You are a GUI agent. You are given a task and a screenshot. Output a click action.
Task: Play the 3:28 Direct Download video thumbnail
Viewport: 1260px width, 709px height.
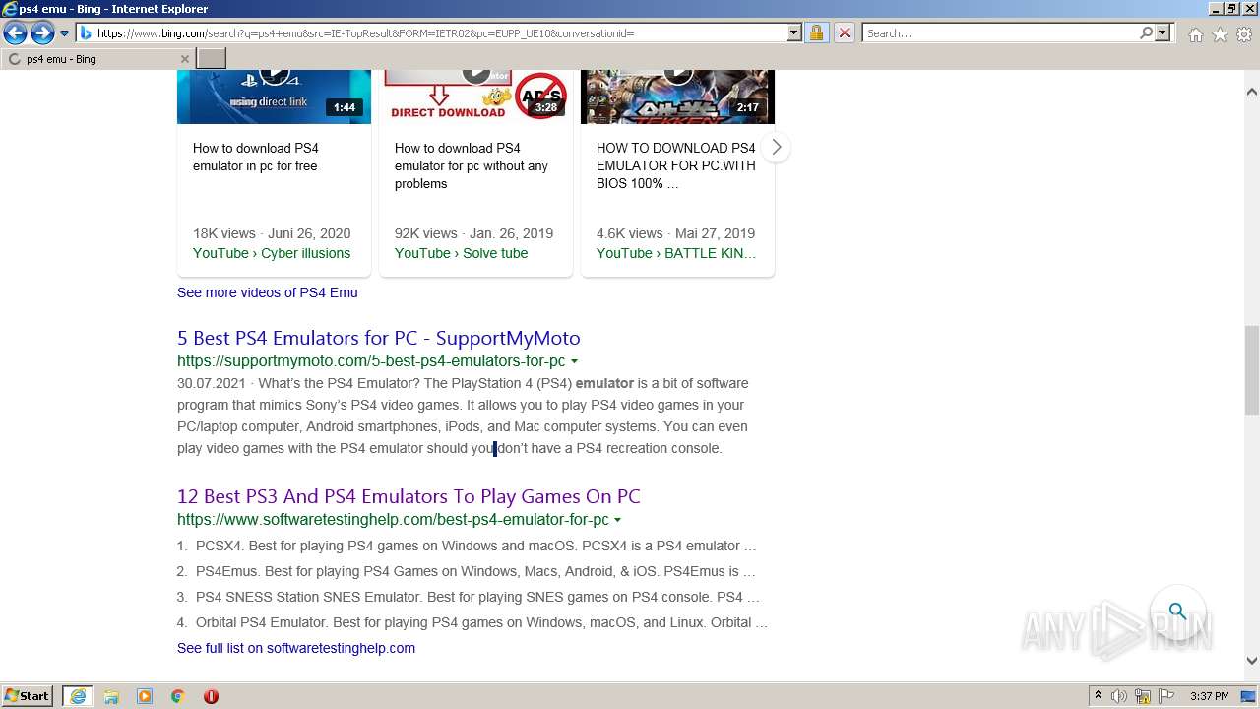pos(475,97)
